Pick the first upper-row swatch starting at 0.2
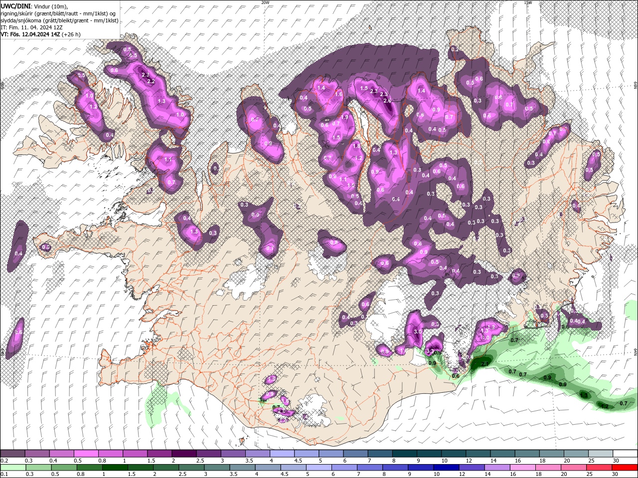This screenshot has width=638, height=478. 12,454
